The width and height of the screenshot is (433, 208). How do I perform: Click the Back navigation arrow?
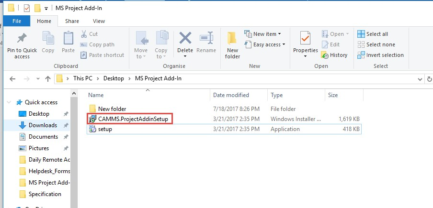click(12, 79)
